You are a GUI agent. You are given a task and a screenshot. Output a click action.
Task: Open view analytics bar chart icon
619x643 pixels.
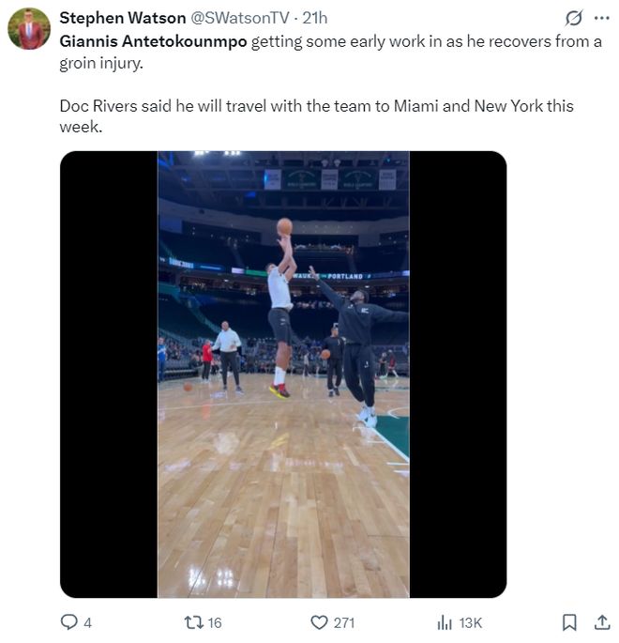445,622
